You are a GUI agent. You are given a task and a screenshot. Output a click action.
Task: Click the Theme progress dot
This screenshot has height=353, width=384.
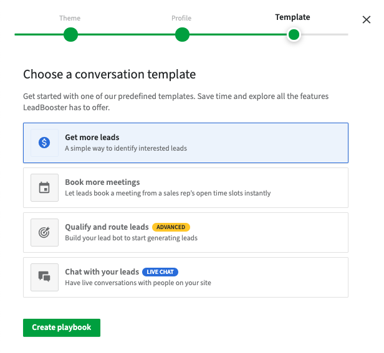tap(71, 34)
